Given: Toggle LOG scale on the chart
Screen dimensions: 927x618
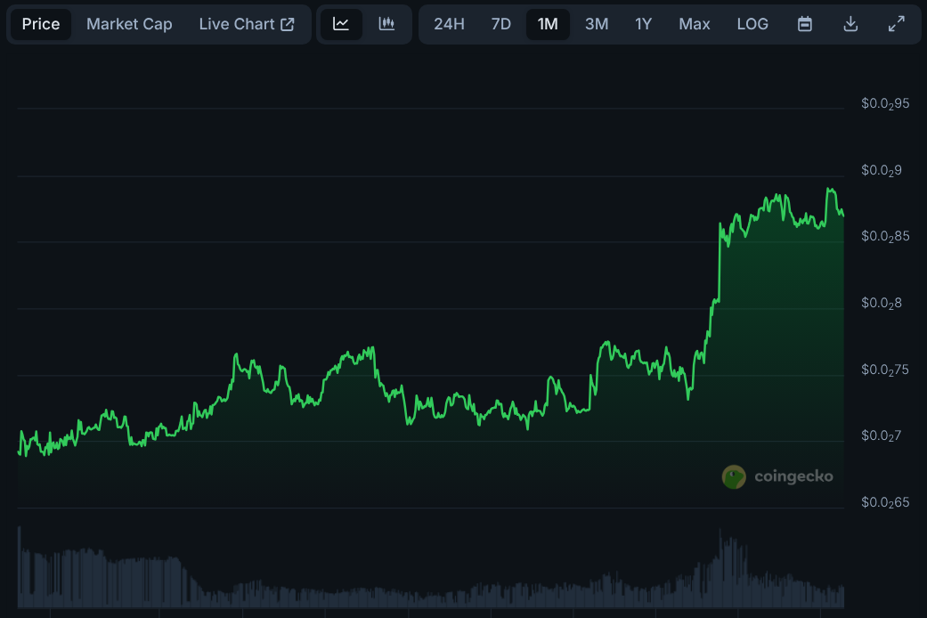Looking at the screenshot, I should point(752,24).
